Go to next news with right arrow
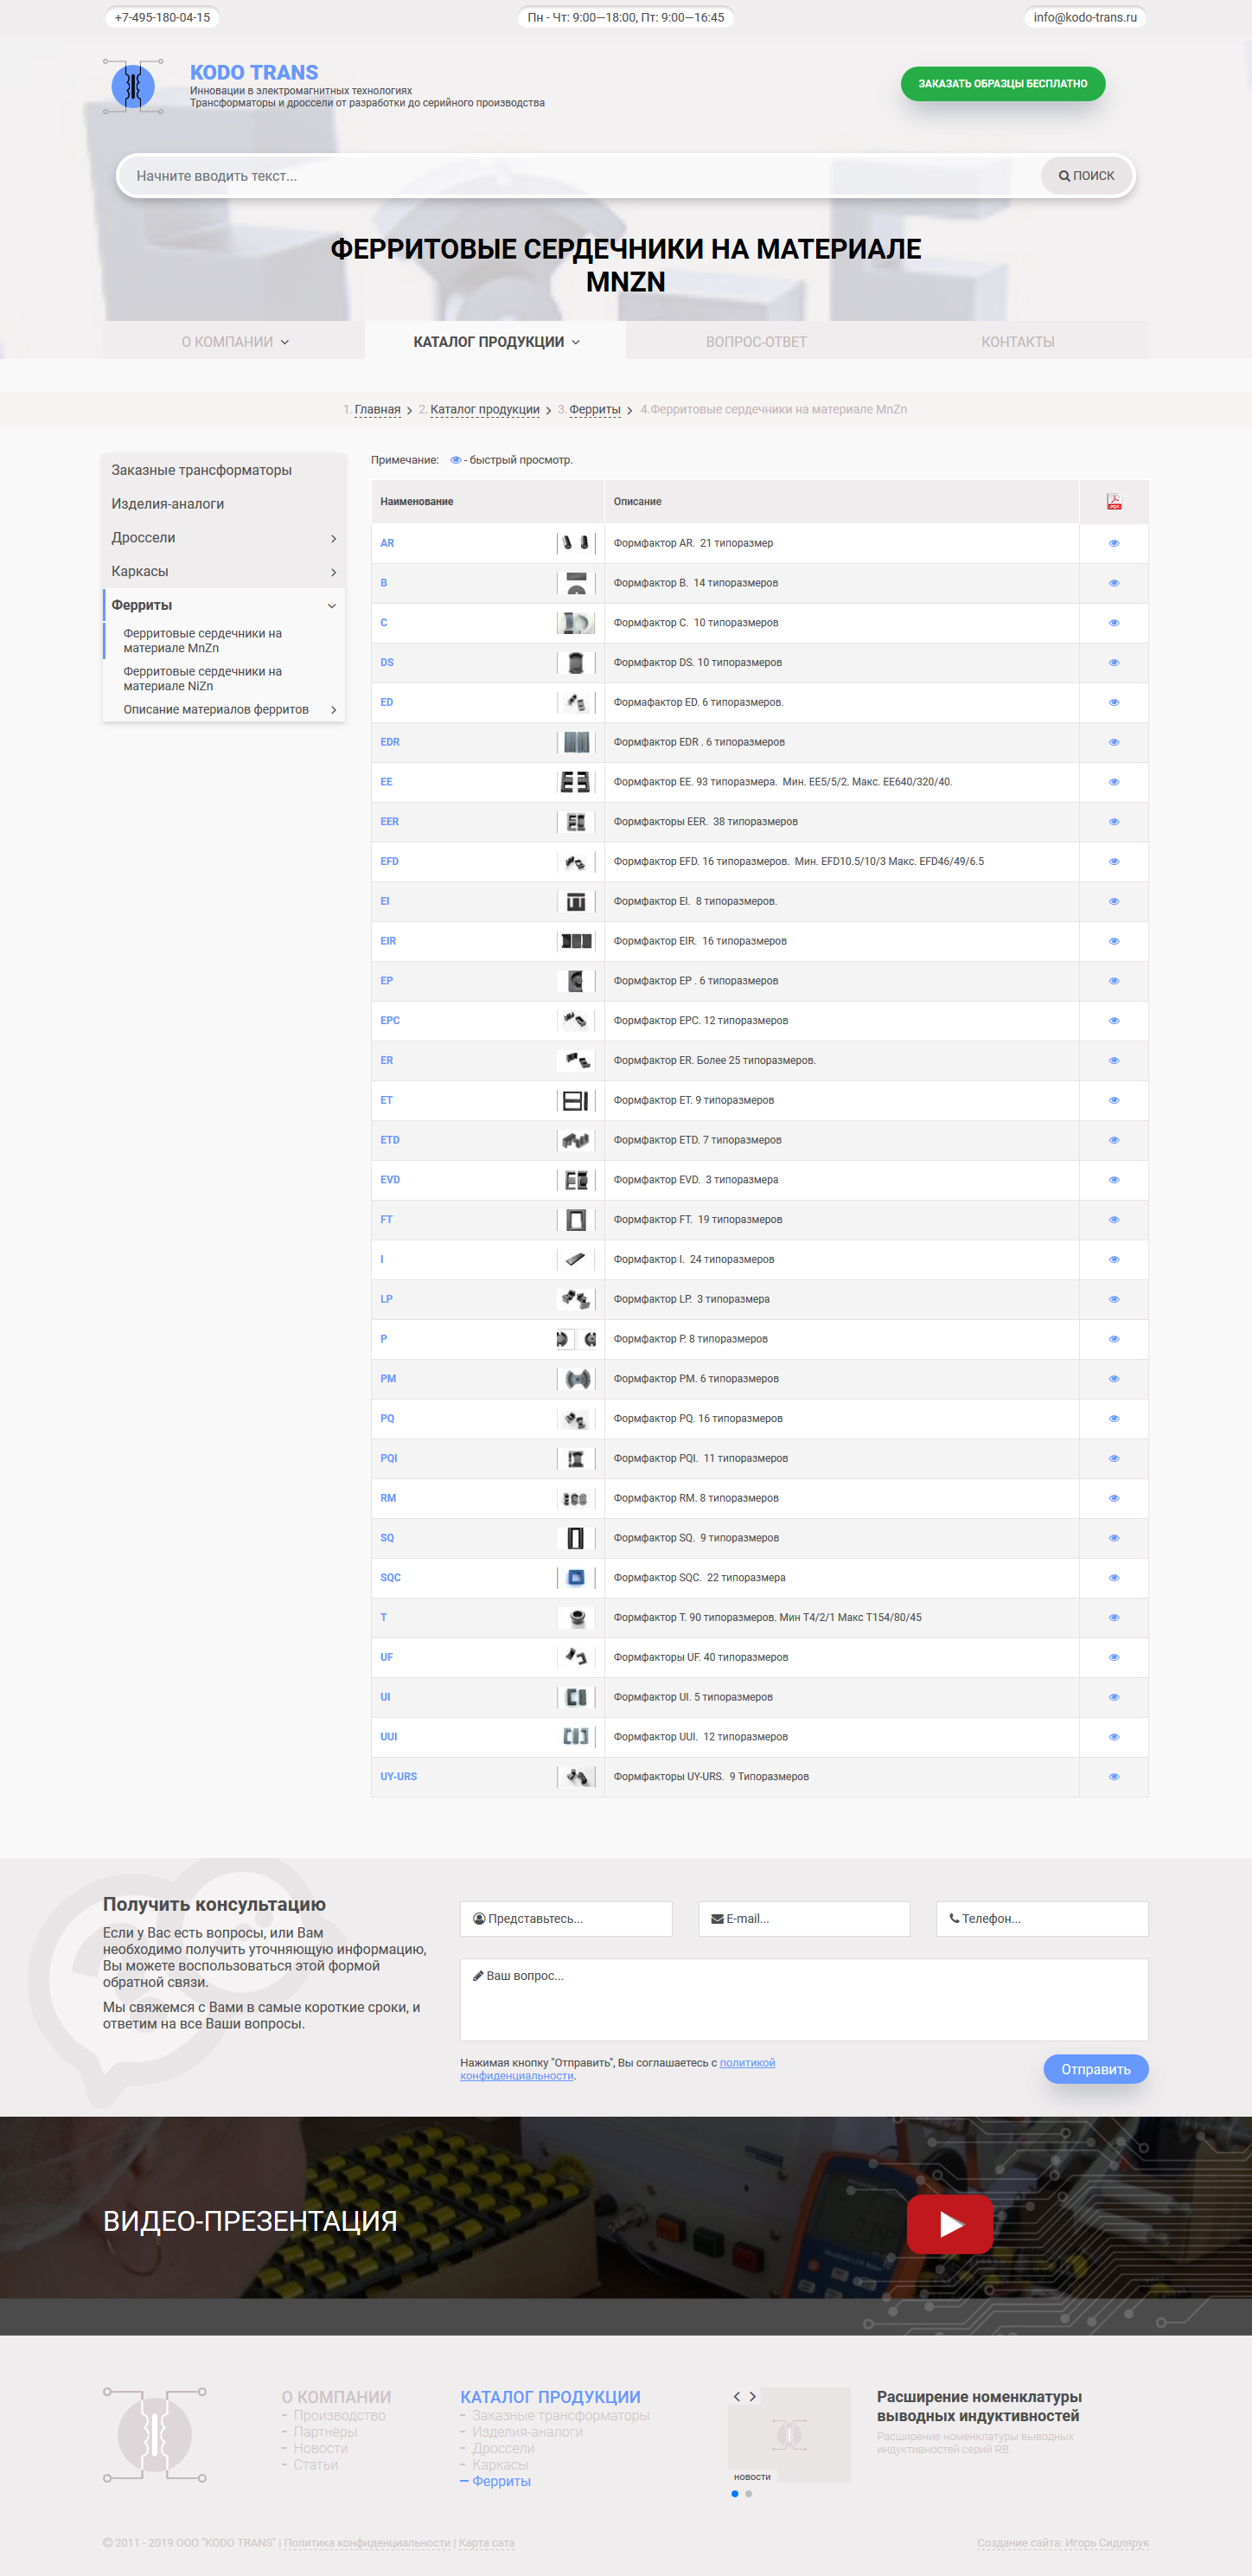This screenshot has width=1252, height=2576. (752, 2396)
